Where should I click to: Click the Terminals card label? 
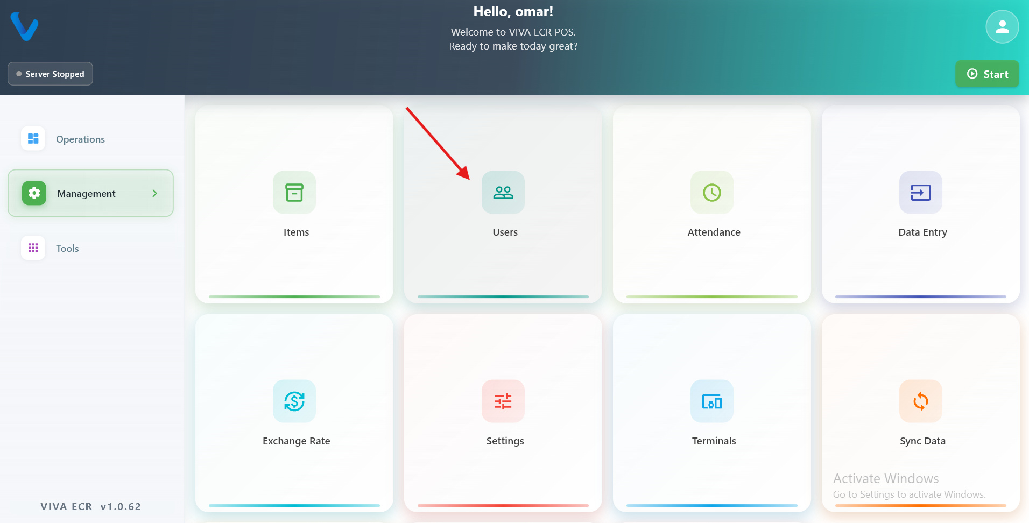(714, 441)
